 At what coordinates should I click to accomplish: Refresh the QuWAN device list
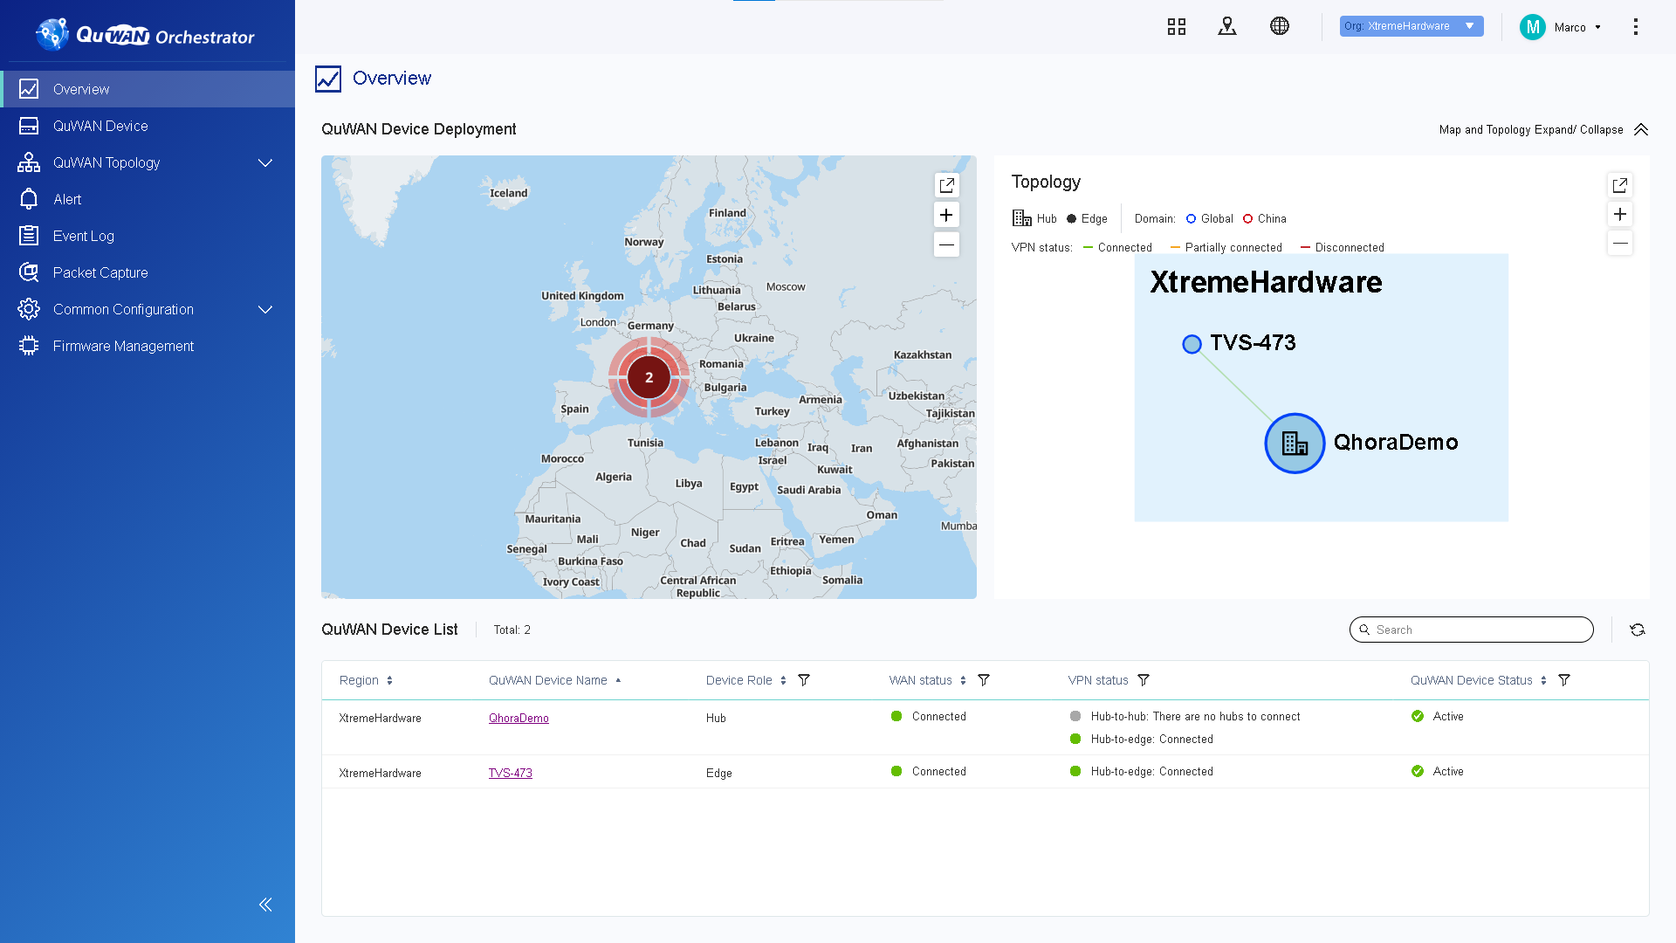pyautogui.click(x=1637, y=630)
